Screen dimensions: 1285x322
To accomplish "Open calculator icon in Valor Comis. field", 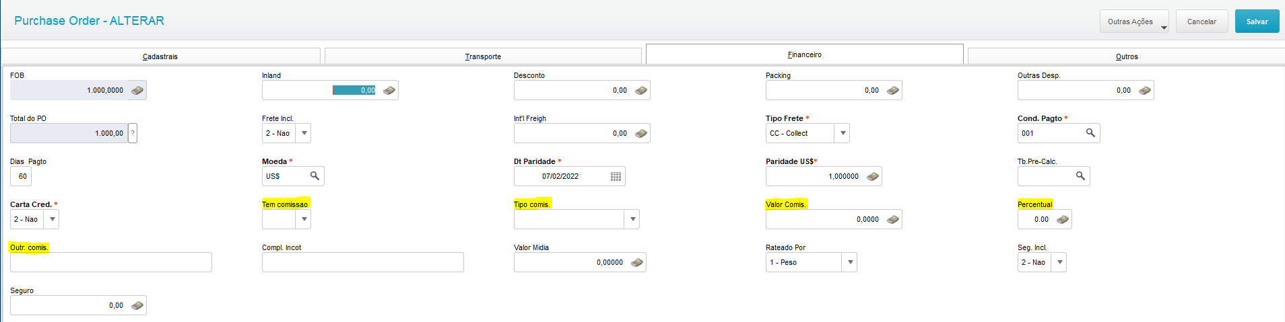I will (x=893, y=219).
